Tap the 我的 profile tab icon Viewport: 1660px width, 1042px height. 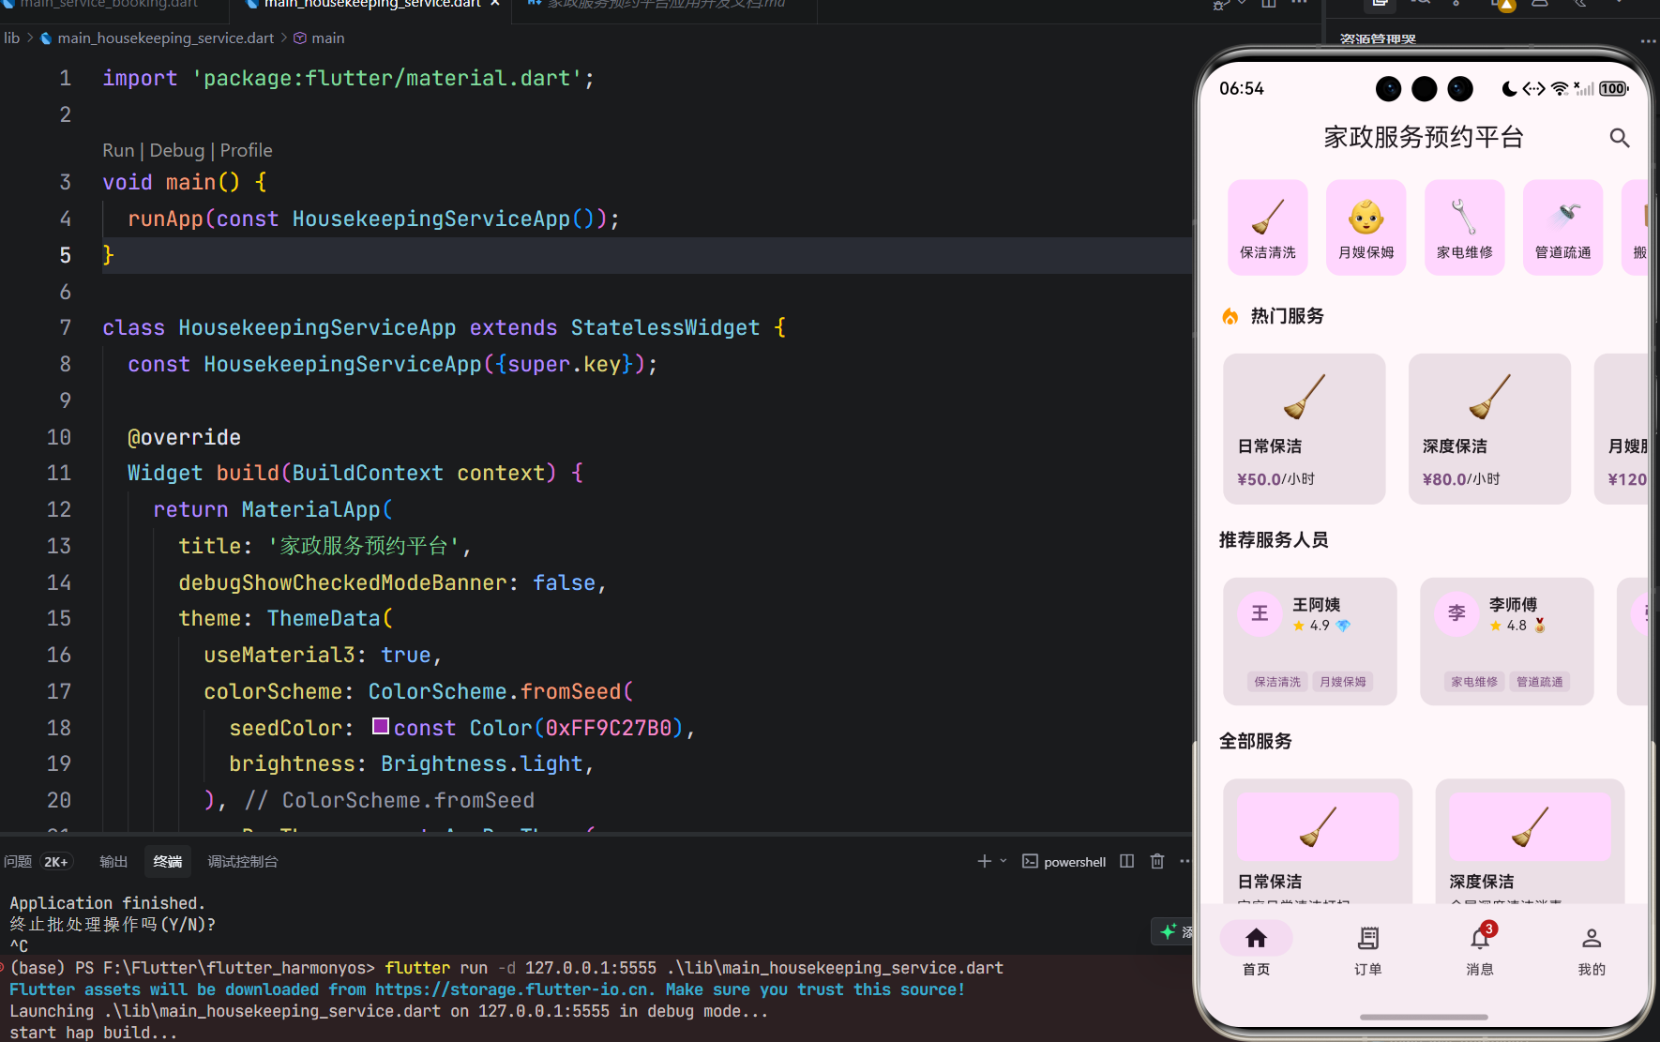point(1592,938)
